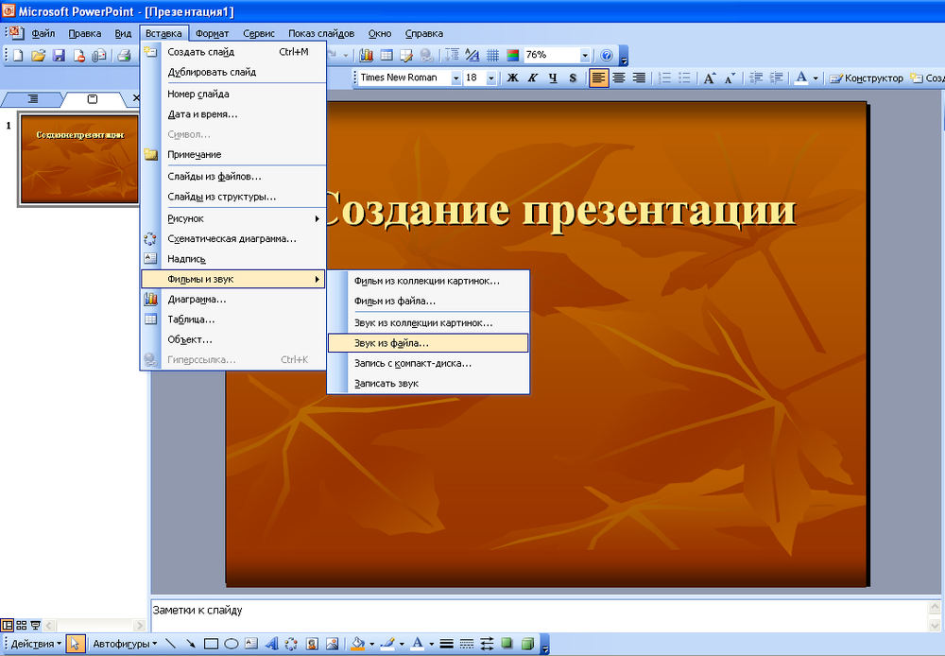This screenshot has width=945, height=656.
Task: Save the presentation with the floppy icon
Action: click(59, 56)
